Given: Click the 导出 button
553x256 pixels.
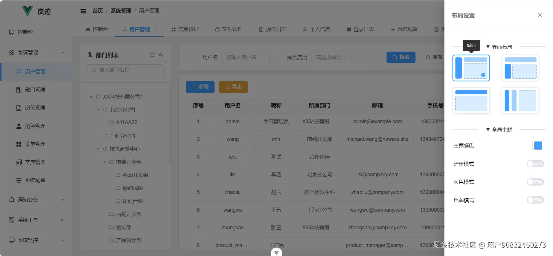Looking at the screenshot, I should click(233, 87).
